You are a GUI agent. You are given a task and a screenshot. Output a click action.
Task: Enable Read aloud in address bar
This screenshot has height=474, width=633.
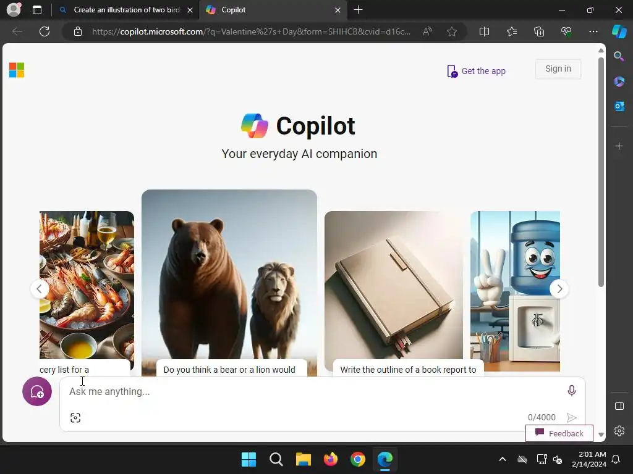click(427, 31)
